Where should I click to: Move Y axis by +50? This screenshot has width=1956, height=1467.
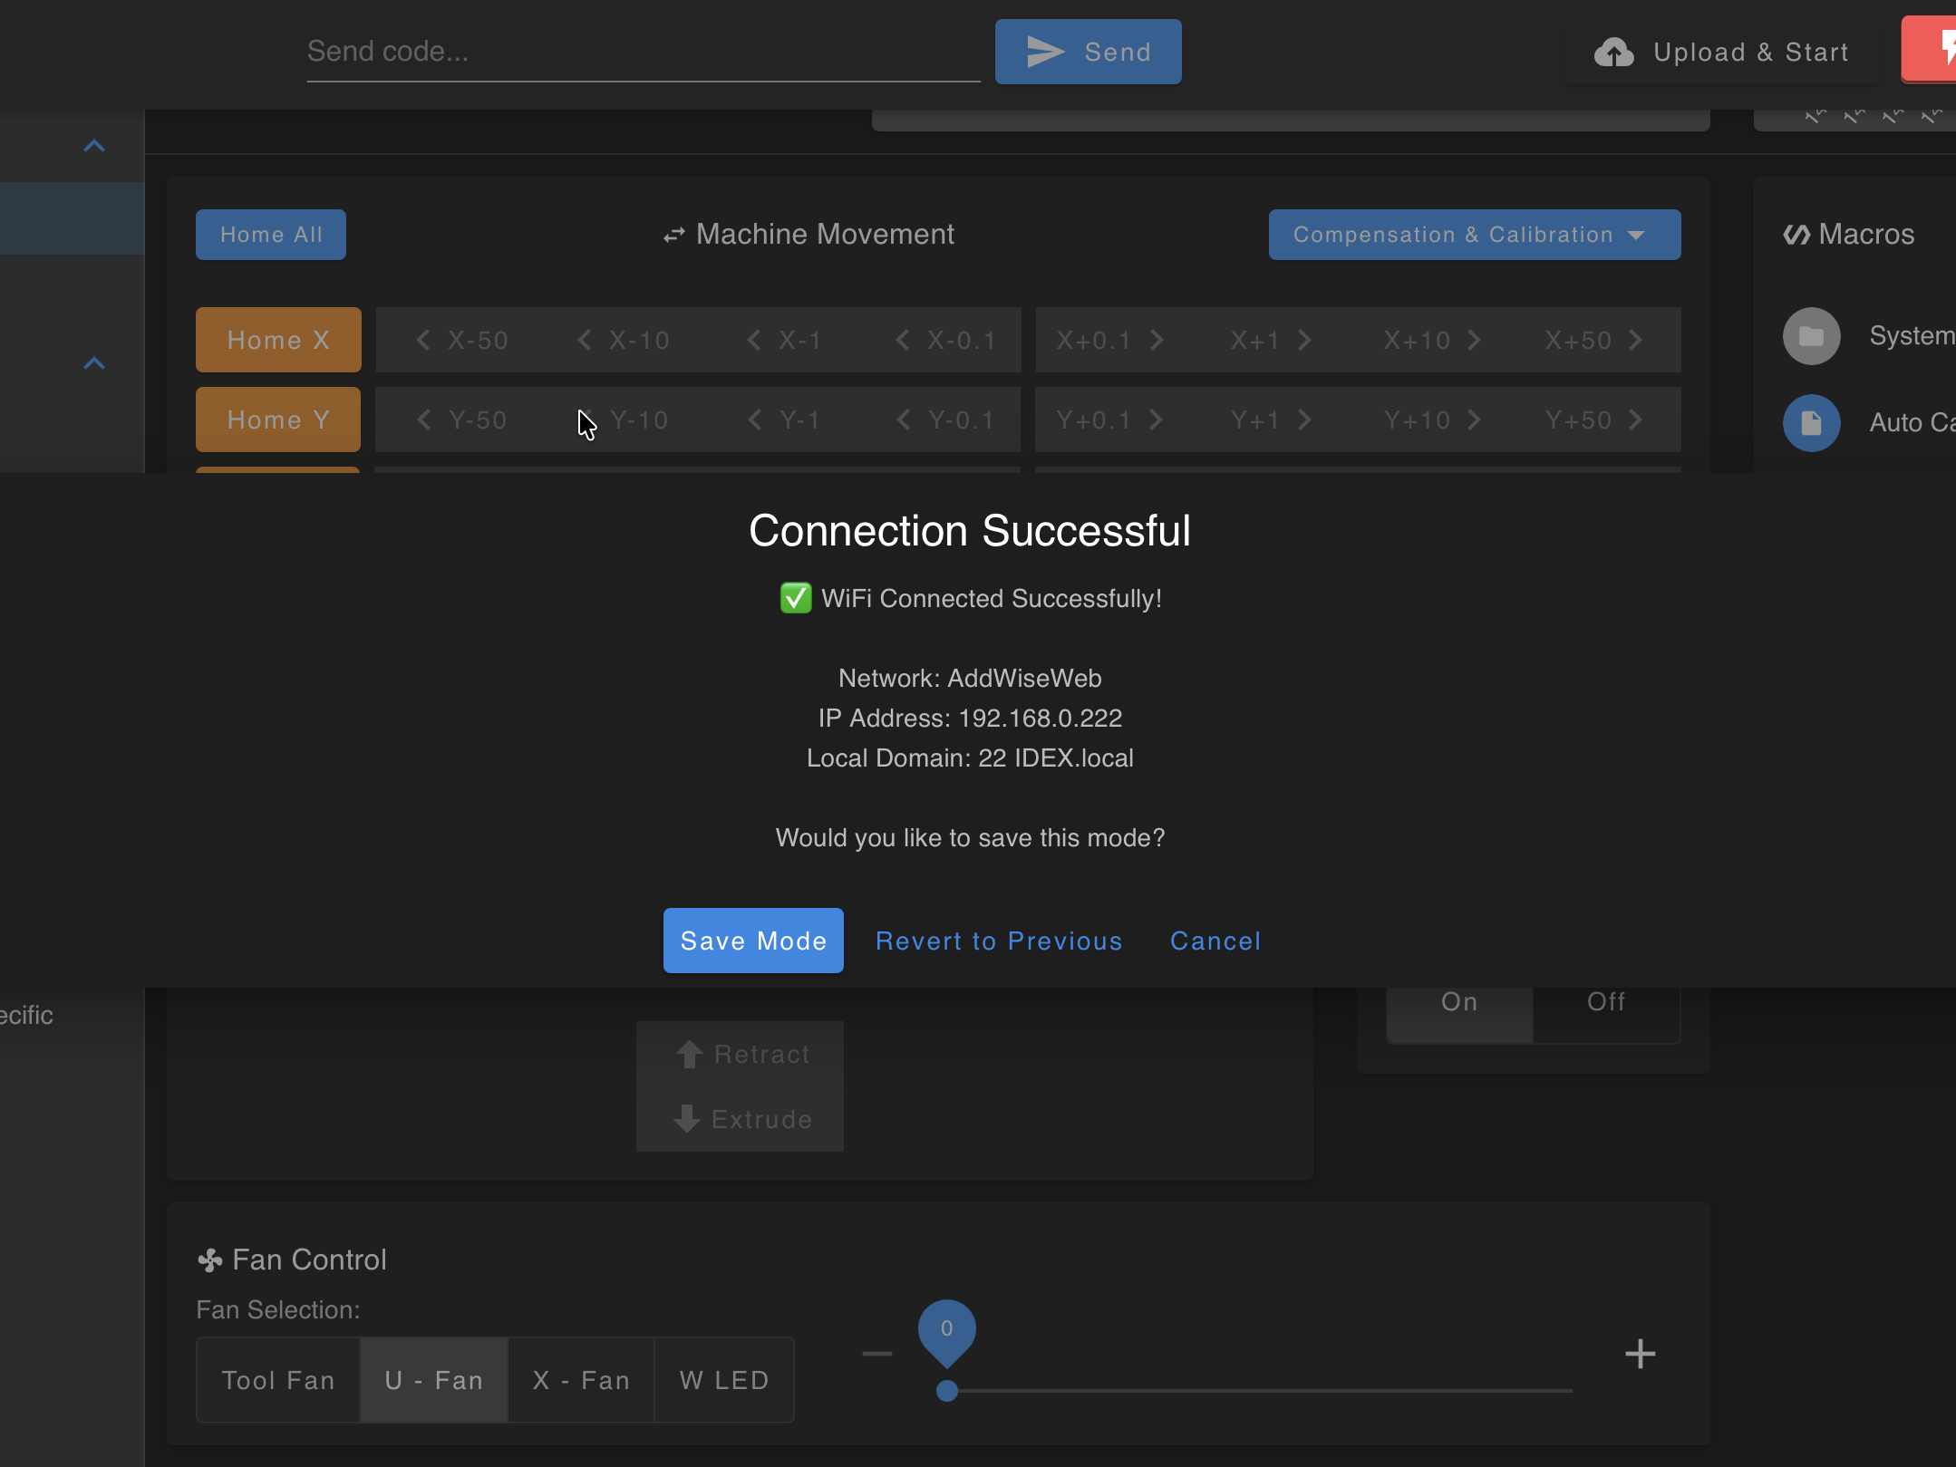[x=1594, y=420]
